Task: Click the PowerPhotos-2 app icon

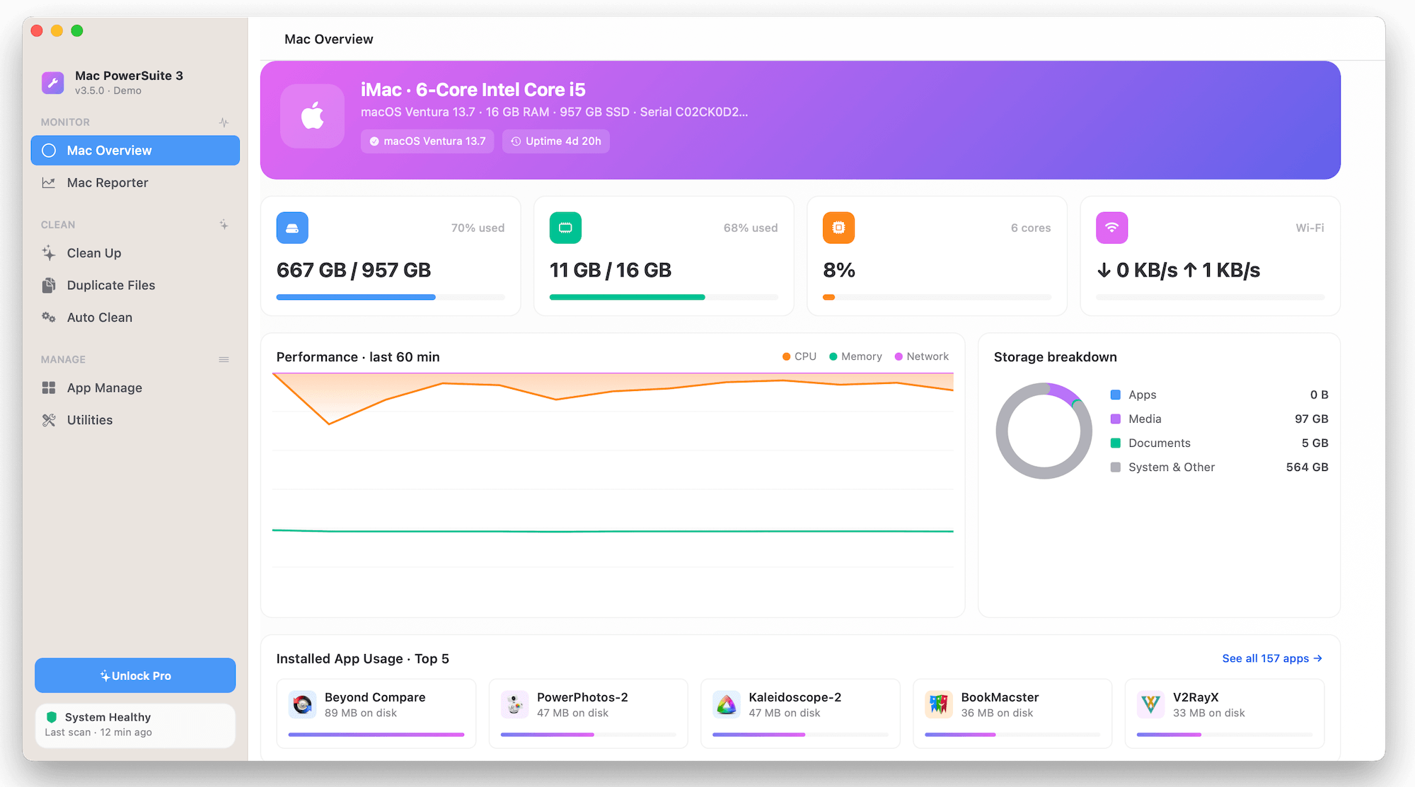Action: tap(514, 704)
